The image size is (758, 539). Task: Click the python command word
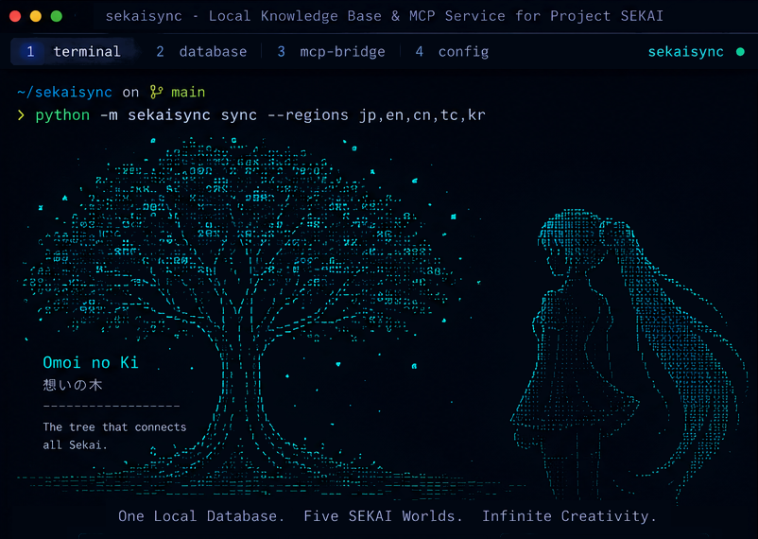(x=62, y=115)
